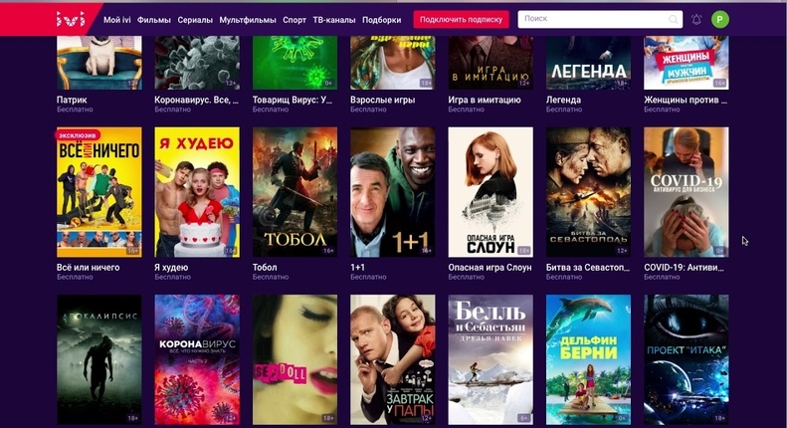
Task: Open the Апокалипсис poster
Action: point(98,359)
